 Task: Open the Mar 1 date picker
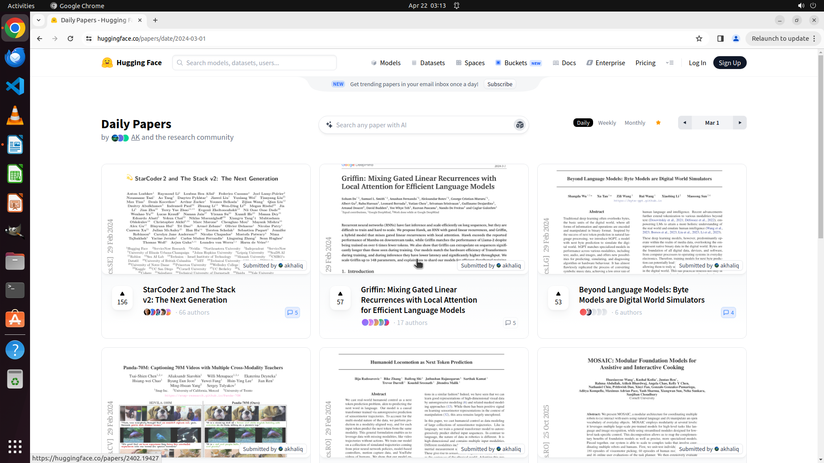coord(712,123)
